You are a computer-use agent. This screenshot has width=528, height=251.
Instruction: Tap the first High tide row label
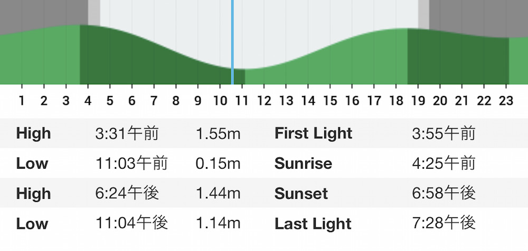[33, 133]
